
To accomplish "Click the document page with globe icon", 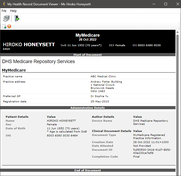I will [4, 26].
